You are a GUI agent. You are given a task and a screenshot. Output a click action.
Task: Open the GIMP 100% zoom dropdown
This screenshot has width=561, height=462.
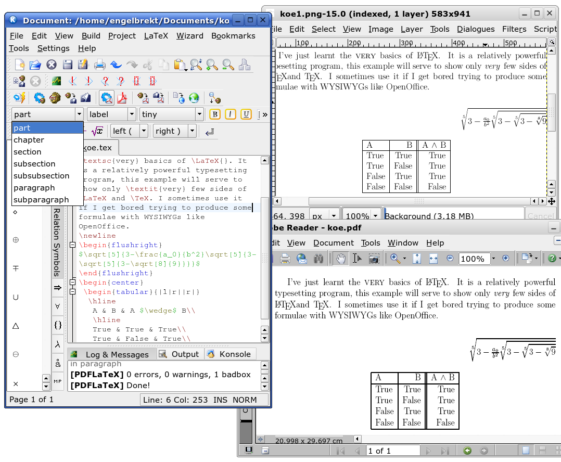click(375, 215)
